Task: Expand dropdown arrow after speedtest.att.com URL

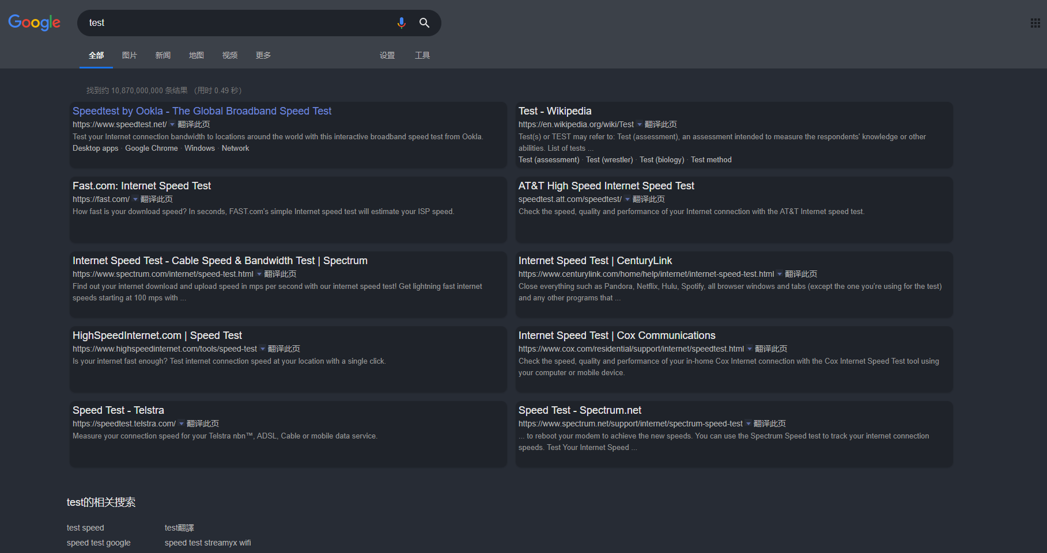Action: tap(627, 199)
